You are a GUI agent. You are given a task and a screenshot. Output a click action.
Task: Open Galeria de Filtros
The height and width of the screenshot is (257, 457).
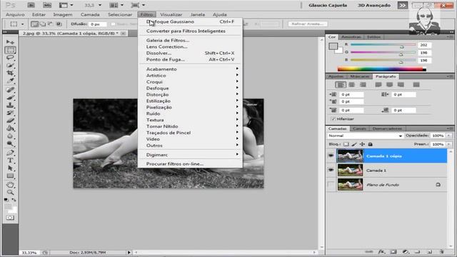pos(190,40)
